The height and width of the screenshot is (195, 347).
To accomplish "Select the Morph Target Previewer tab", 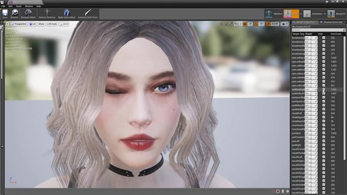I will [305, 22].
